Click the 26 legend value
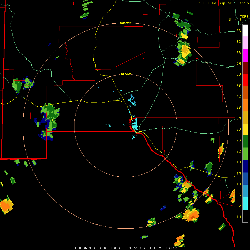This screenshot has height=250, width=250. [239, 140]
